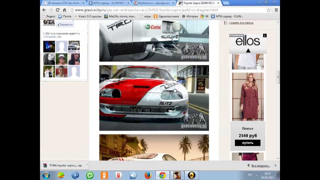Screen dimensions: 320x180
Task: Open the palm trees Supra screenshot
Action: [154, 147]
